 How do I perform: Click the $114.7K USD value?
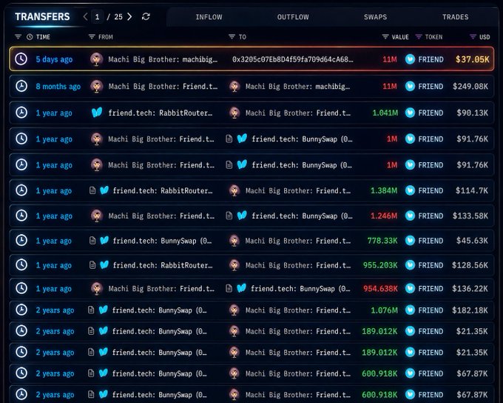[x=472, y=190]
